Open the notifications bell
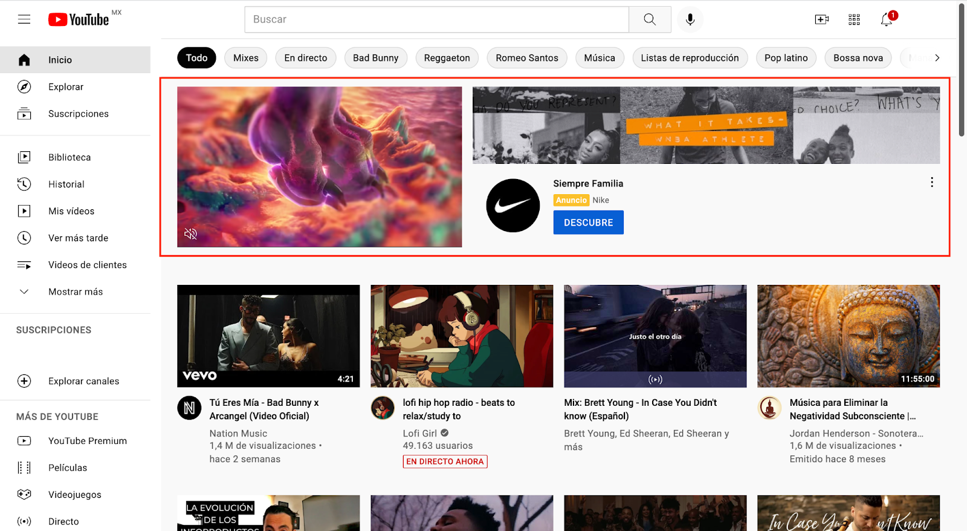The image size is (967, 531). (887, 19)
